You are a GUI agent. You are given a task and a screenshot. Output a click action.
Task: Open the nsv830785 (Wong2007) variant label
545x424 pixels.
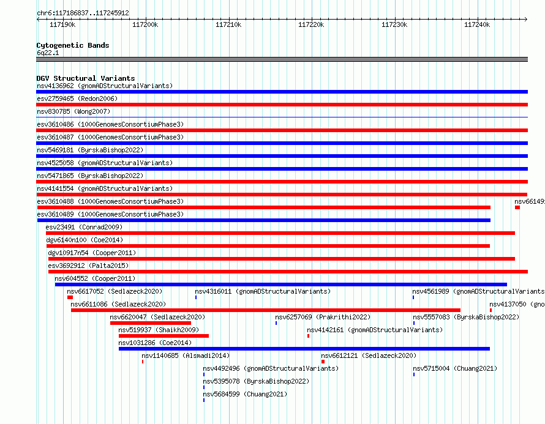73,111
